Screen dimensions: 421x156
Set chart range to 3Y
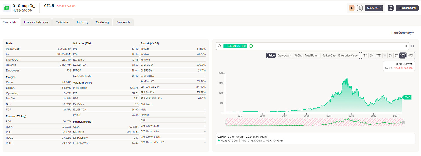pyautogui.click(x=390, y=55)
